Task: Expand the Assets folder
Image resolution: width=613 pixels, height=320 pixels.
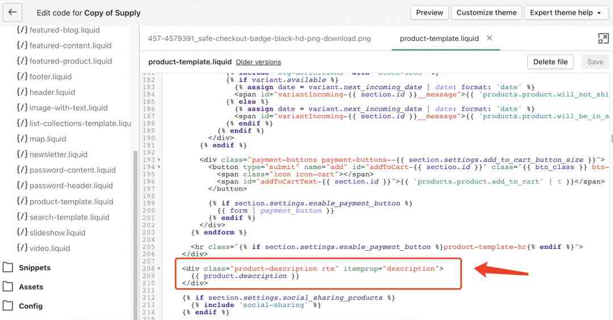Action: pos(31,287)
